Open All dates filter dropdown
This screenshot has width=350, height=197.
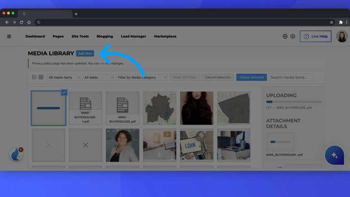[x=99, y=77]
